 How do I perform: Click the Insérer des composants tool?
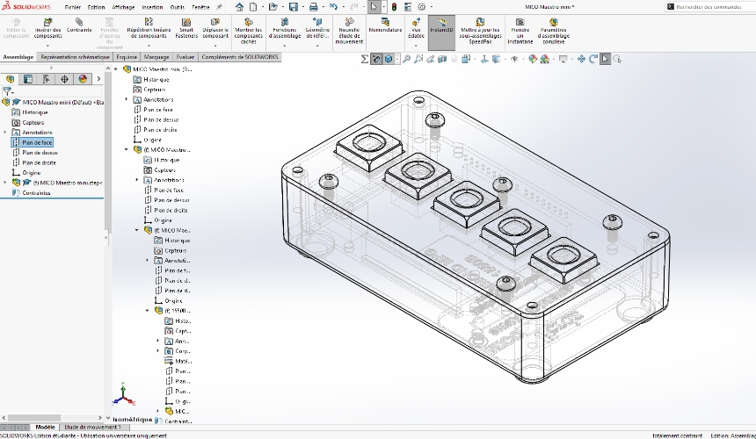pos(47,28)
